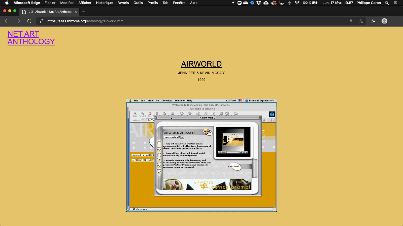This screenshot has height=226, width=403.
Task: Click the AIRWORLD heading link
Action: [x=201, y=64]
